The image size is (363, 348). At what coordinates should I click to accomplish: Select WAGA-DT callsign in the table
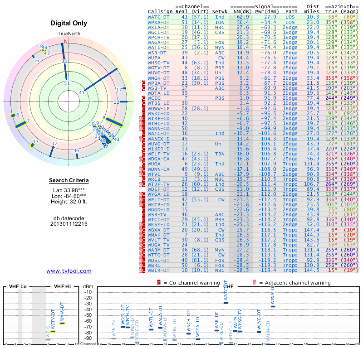pos(158,42)
